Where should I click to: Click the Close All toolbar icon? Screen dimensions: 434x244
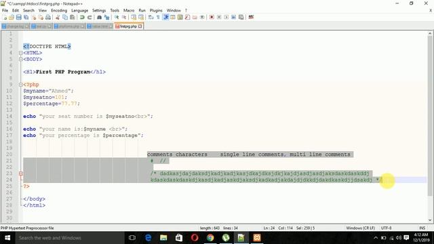41,18
